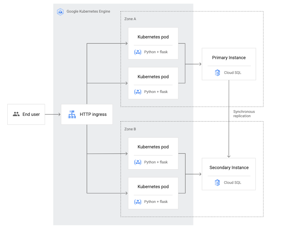Click the container icon in Zone A lower pod
283x229 pixels.
138,92
